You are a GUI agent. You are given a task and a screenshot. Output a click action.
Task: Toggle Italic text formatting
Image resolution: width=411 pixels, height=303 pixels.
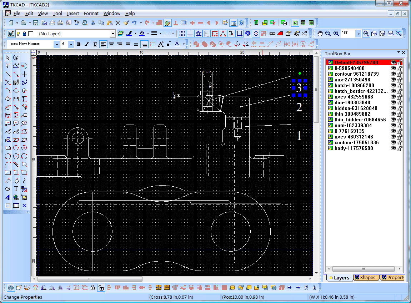[x=87, y=44]
